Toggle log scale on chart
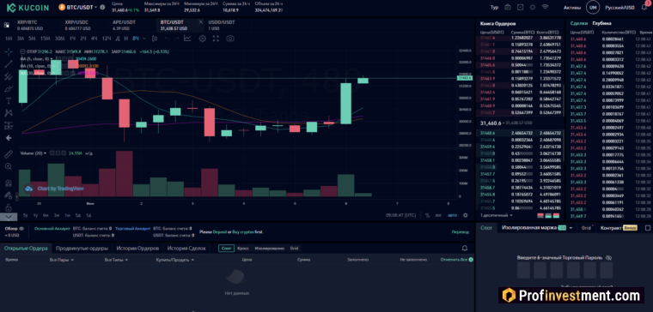 pyautogui.click(x=438, y=215)
